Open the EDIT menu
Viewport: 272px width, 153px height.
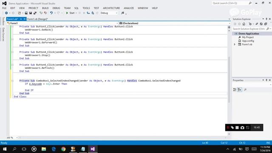pos(13,8)
